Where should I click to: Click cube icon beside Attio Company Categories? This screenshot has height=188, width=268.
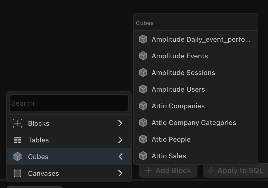(143, 123)
